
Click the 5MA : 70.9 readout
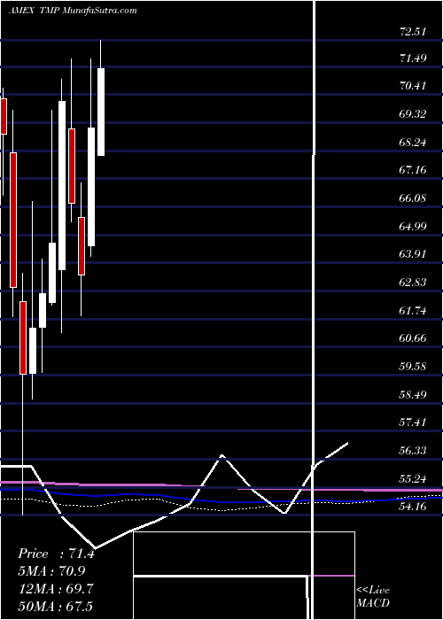[51, 571]
